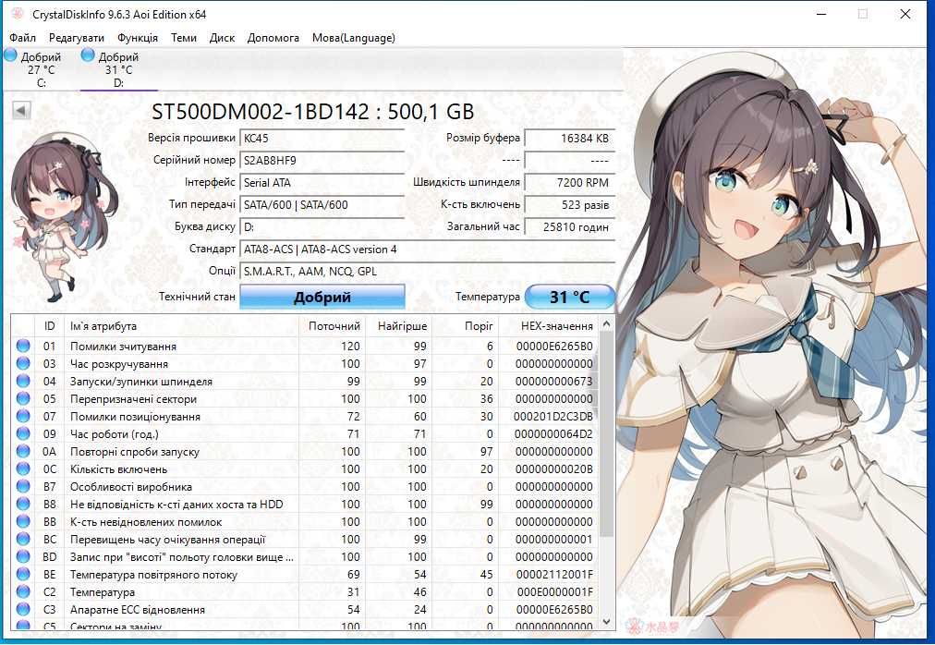Click the blue status circle of D: disk
935x645 pixels.
pyautogui.click(x=88, y=55)
